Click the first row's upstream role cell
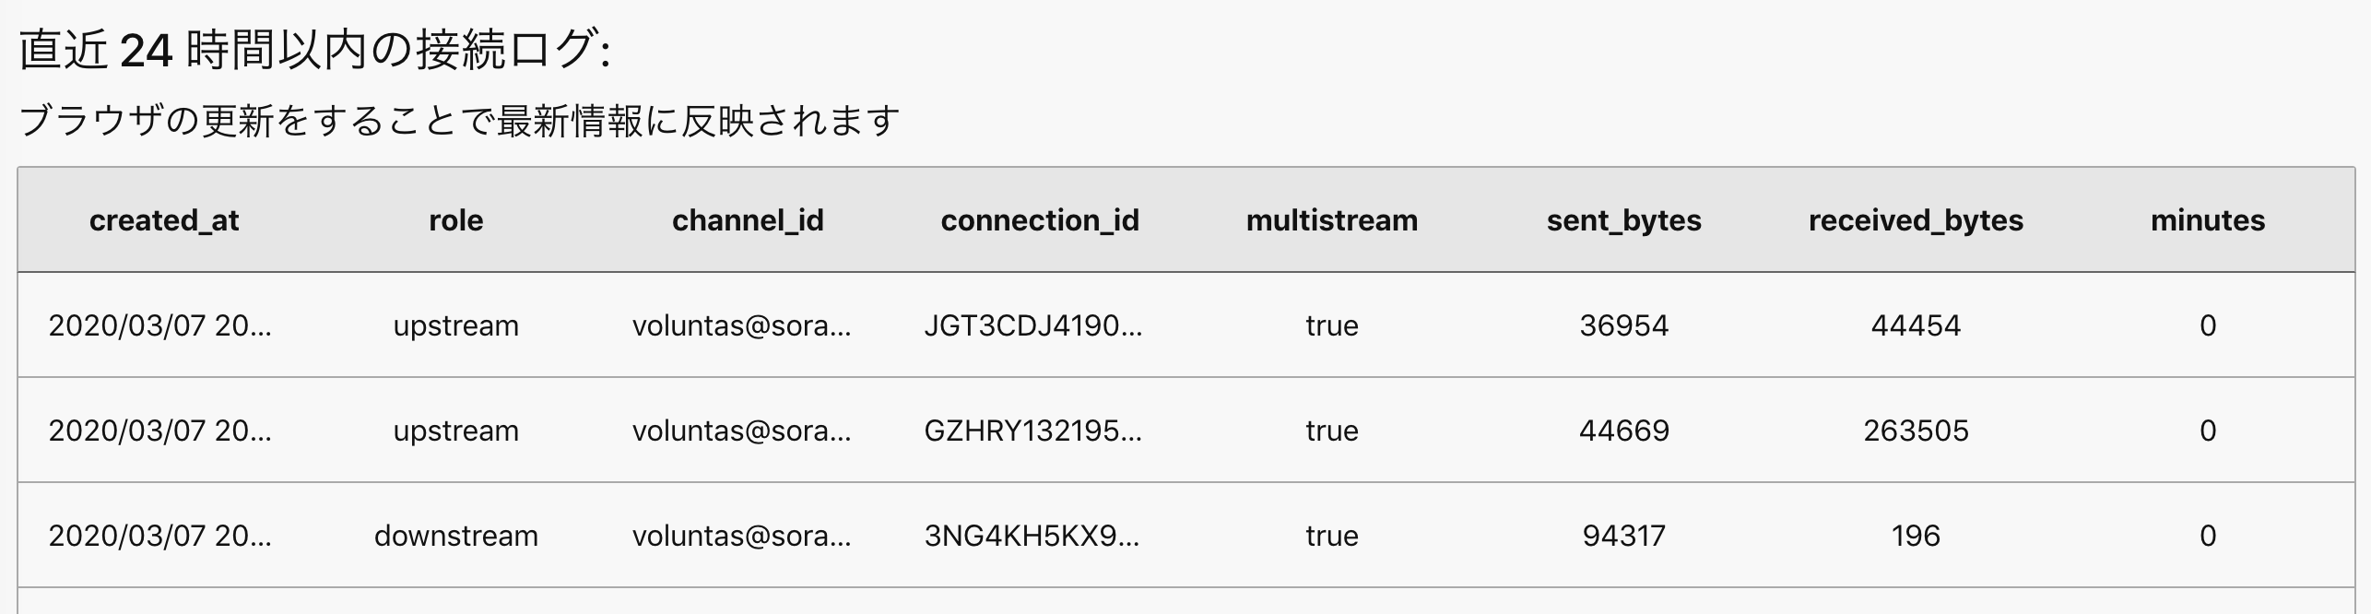 (455, 325)
